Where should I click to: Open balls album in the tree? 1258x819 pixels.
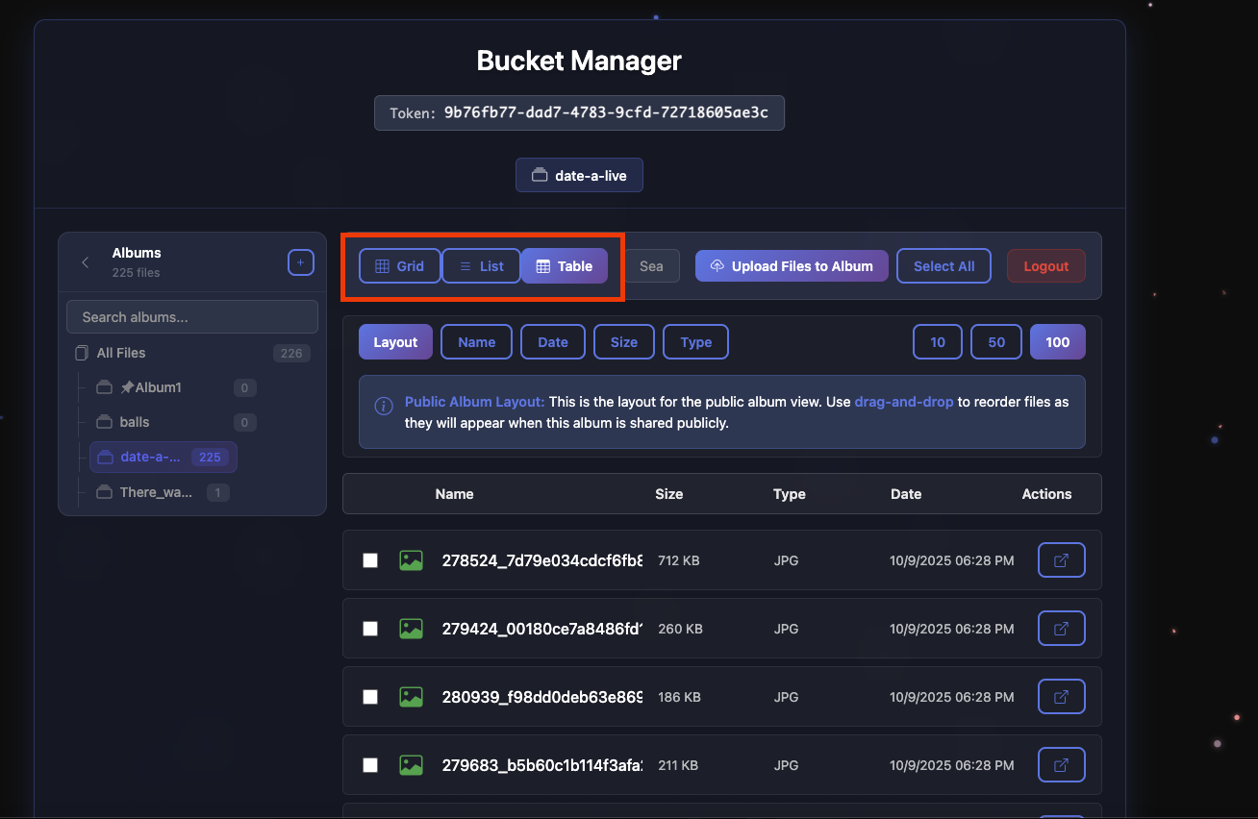pyautogui.click(x=176, y=422)
